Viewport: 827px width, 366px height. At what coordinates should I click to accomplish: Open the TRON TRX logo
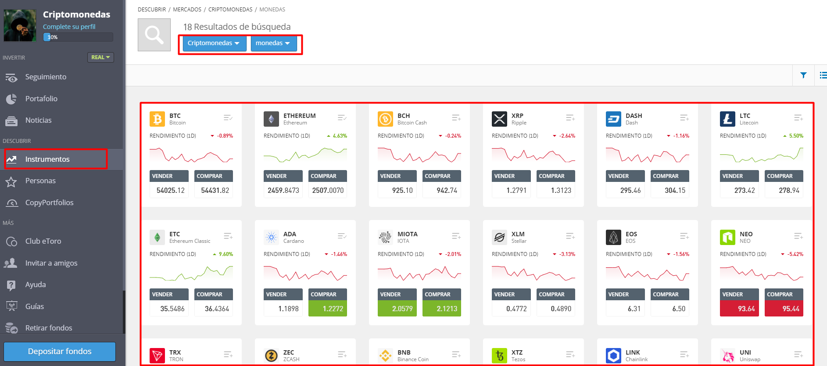[x=157, y=355]
